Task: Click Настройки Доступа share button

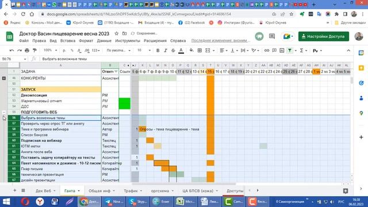Action: 324,36
